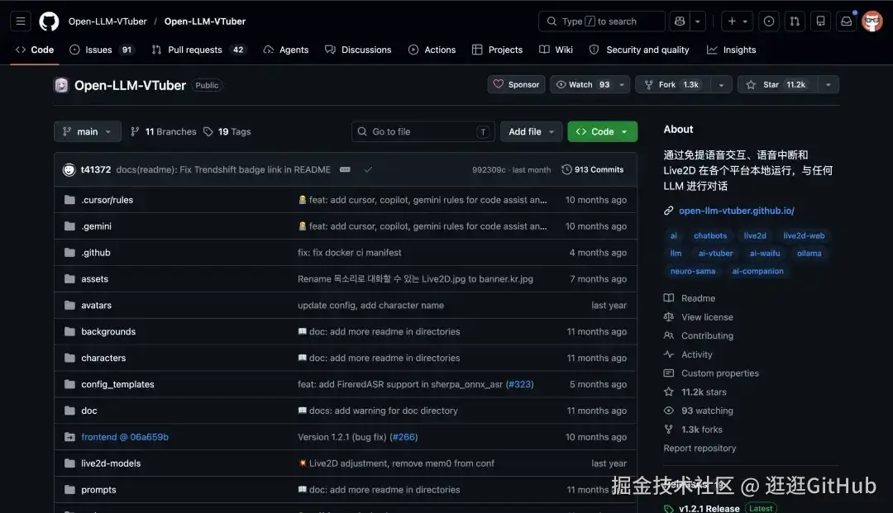Click the stars icon beside 11.2k stars

point(669,392)
